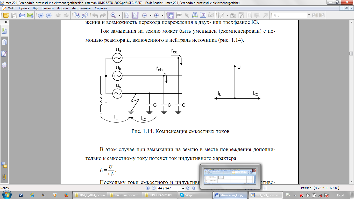The width and height of the screenshot is (354, 199).
Task: Go to previous page with up arrow
Action: coord(41,15)
